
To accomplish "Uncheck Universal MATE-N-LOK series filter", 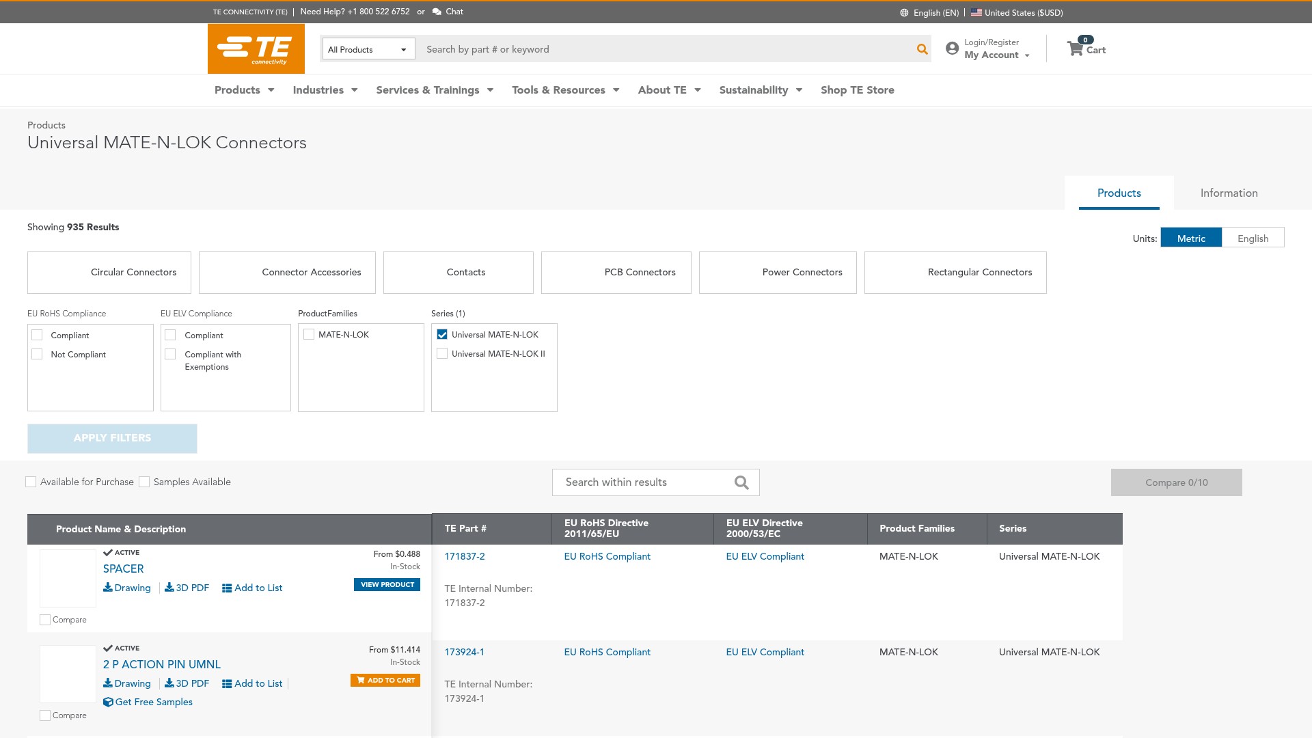I will (442, 334).
